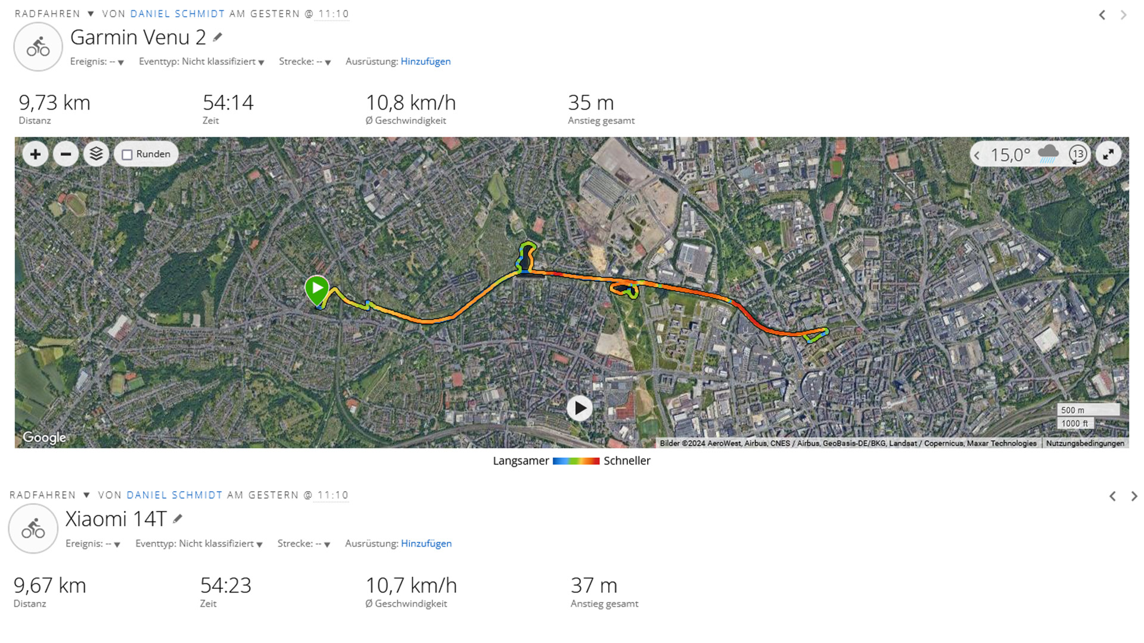Open the map layers selector
The height and width of the screenshot is (643, 1144).
click(x=96, y=154)
